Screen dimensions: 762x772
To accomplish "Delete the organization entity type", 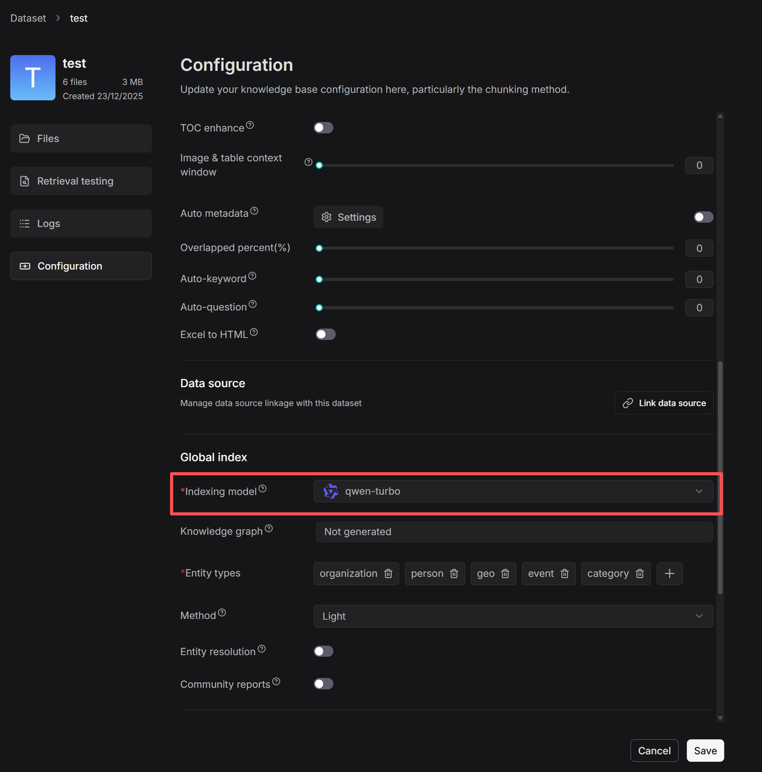I will (389, 574).
